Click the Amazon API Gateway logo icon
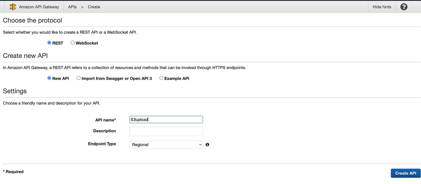 (x=13, y=7)
